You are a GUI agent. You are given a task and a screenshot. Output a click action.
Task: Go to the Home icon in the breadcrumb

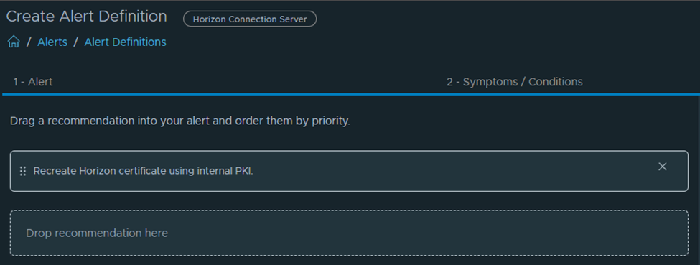tap(14, 42)
